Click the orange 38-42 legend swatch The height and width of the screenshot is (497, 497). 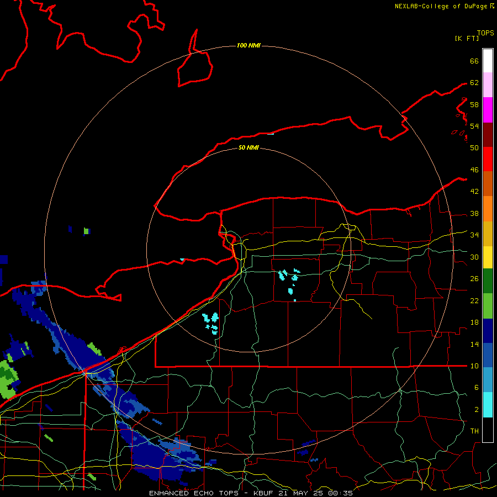tap(488, 209)
